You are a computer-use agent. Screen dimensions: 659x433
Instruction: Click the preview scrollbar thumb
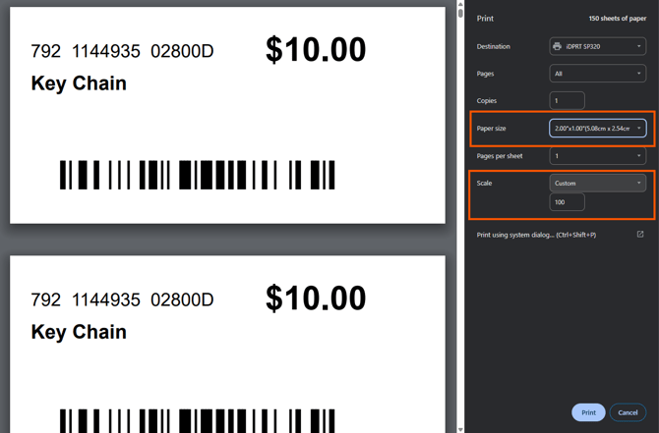tap(460, 13)
